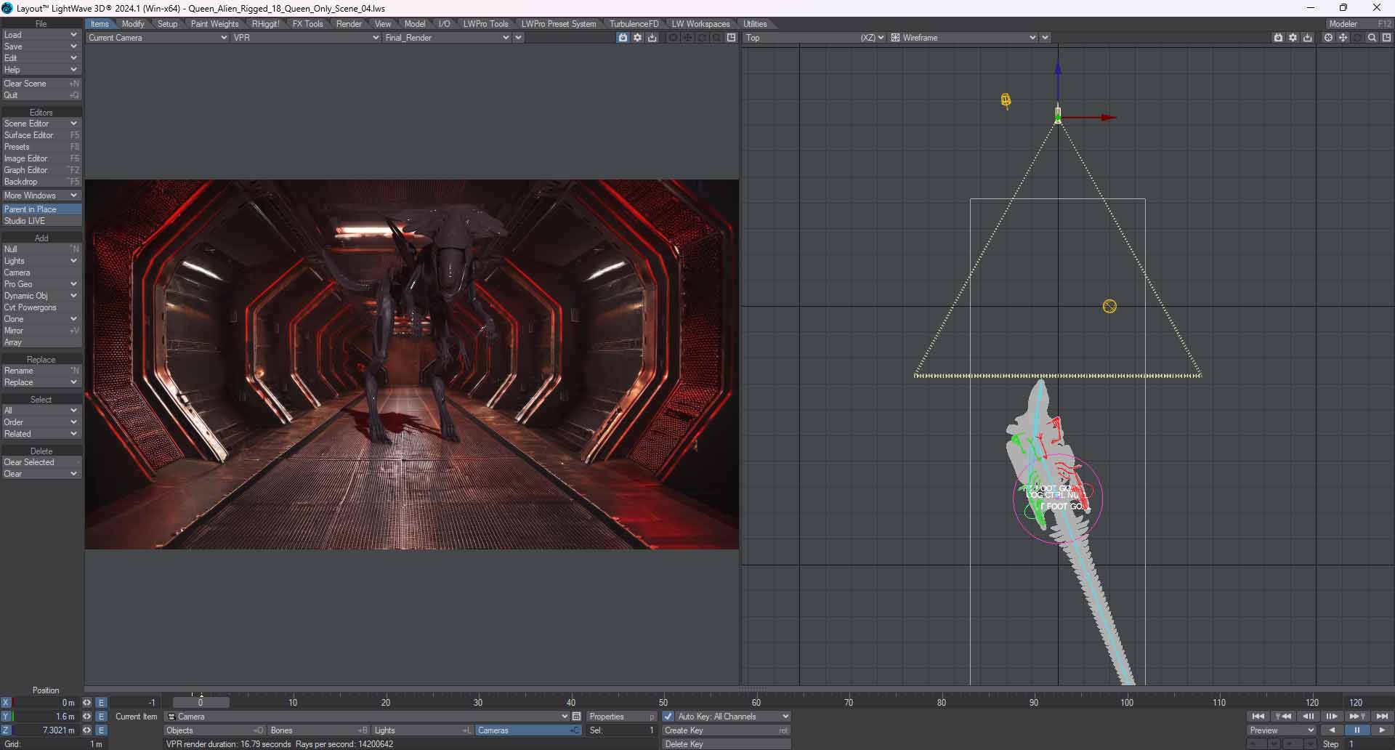Click the magnifier zoom icon in the Top viewport header
The image size is (1395, 750).
(1372, 38)
